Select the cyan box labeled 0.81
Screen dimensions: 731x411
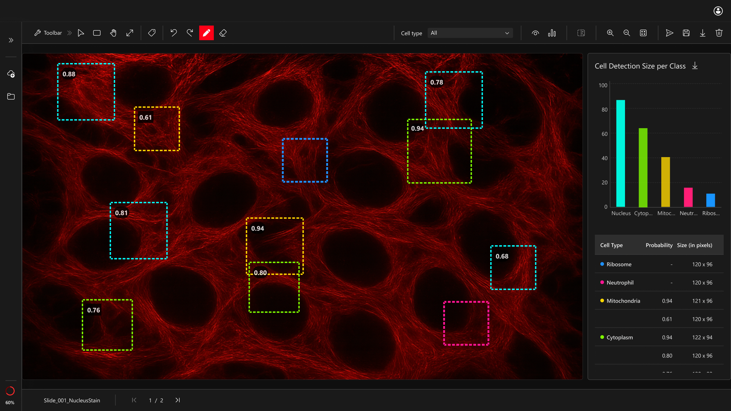[x=139, y=230]
